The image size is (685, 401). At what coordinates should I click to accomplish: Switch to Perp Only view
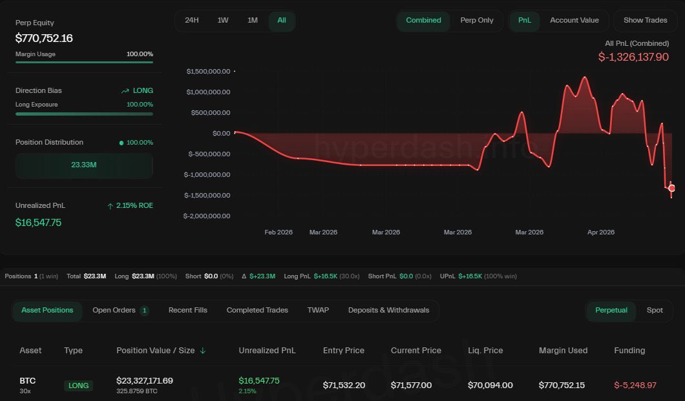(x=477, y=21)
